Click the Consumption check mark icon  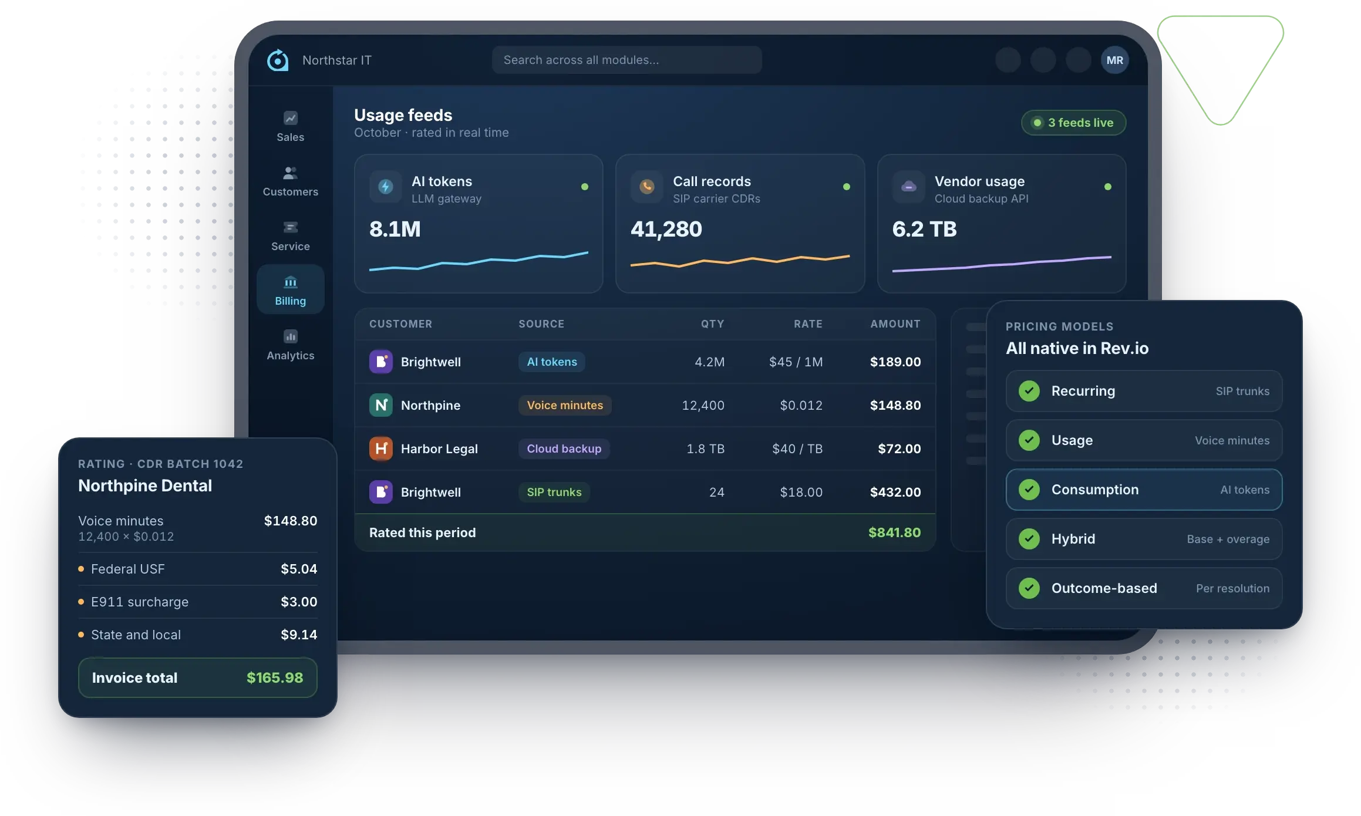click(x=1029, y=490)
